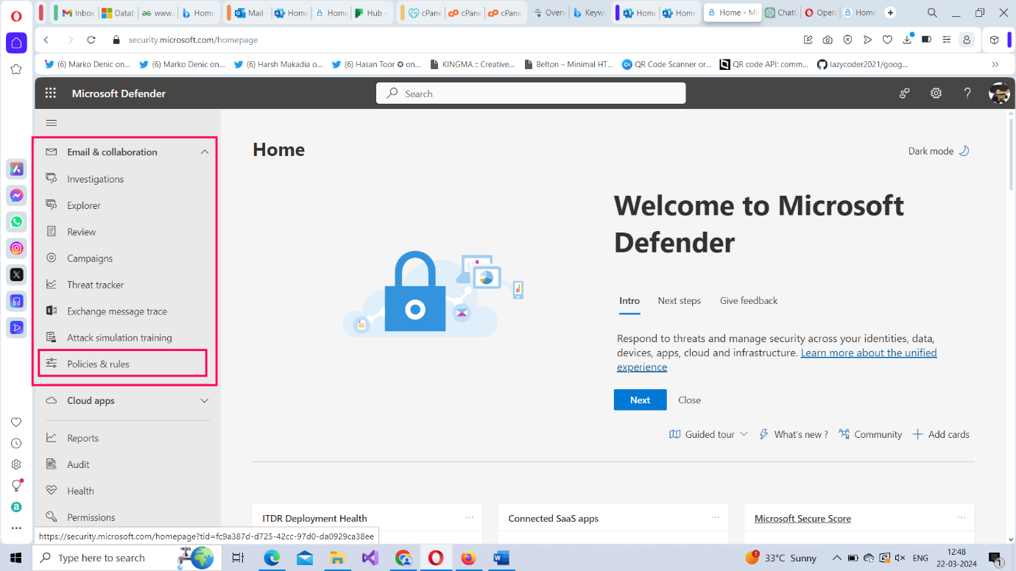This screenshot has width=1016, height=571.
Task: Open 'Learn more about the unified experience' link
Action: point(869,353)
